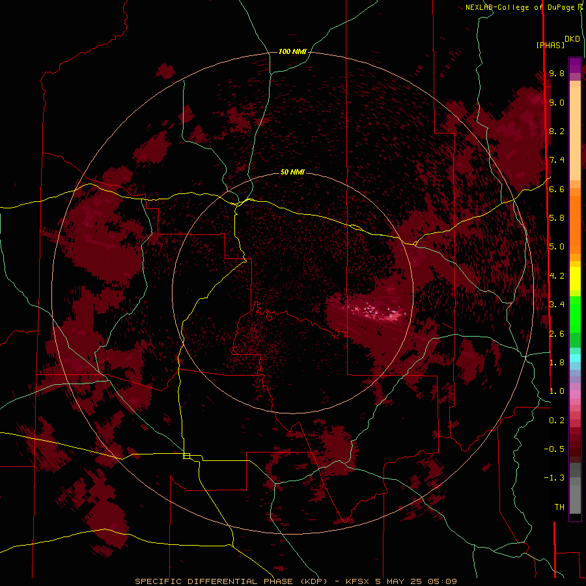586x586 pixels.
Task: Click the 100 NMI range ring label
Action: [292, 51]
